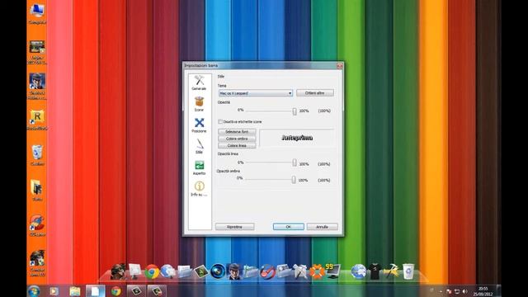The height and width of the screenshot is (297, 528).
Task: Click the red blue swirl icon in dock
Action: pyautogui.click(x=267, y=271)
